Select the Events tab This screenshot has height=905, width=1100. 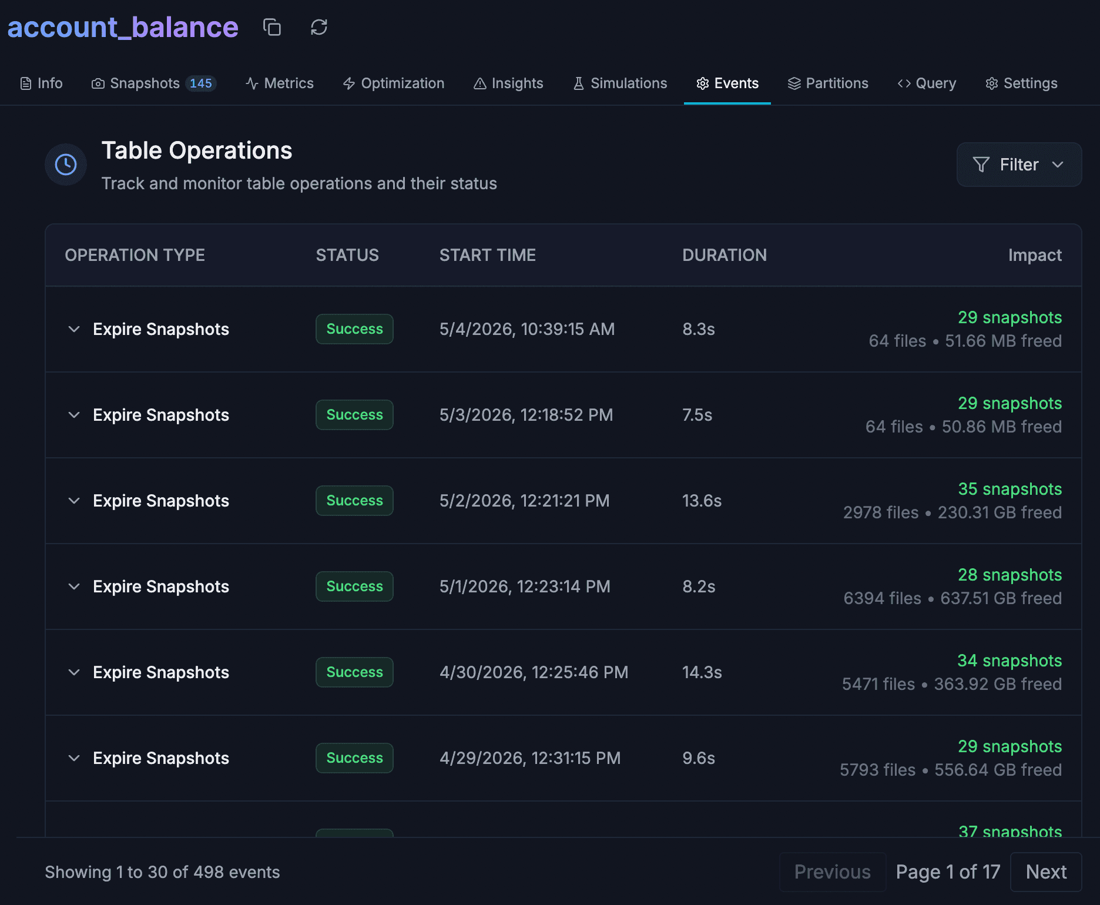[727, 83]
